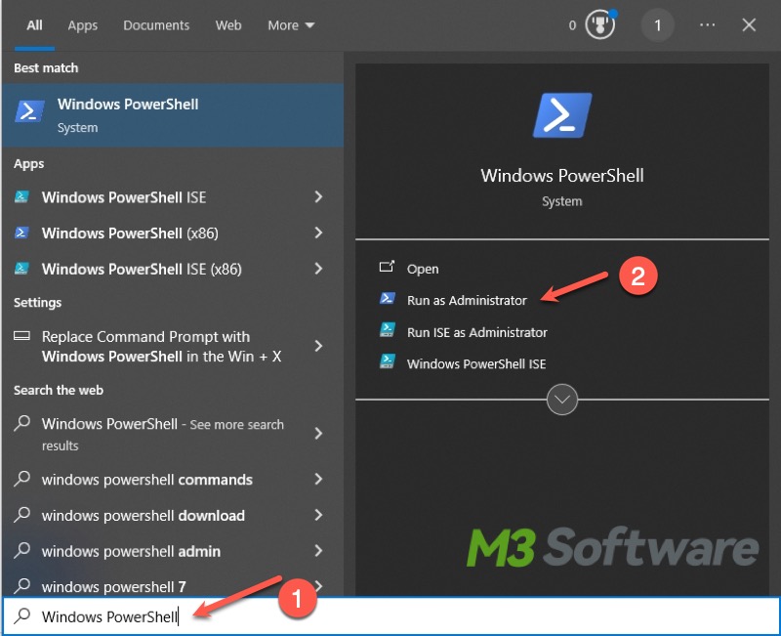
Task: Open the More filter dropdown
Action: pyautogui.click(x=291, y=25)
